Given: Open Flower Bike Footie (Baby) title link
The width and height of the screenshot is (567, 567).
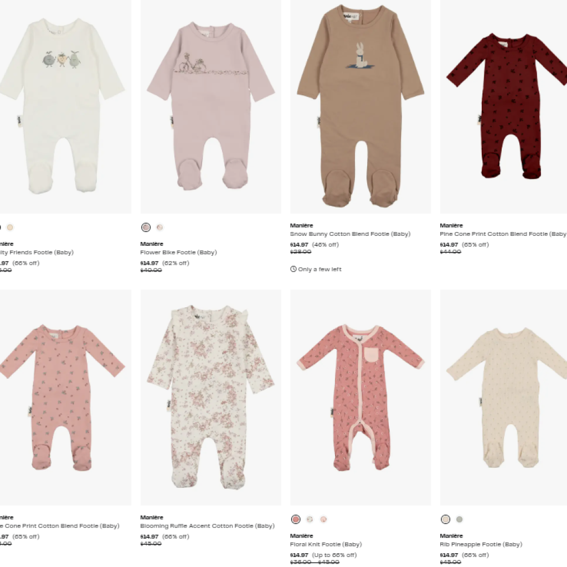Looking at the screenshot, I should point(179,252).
